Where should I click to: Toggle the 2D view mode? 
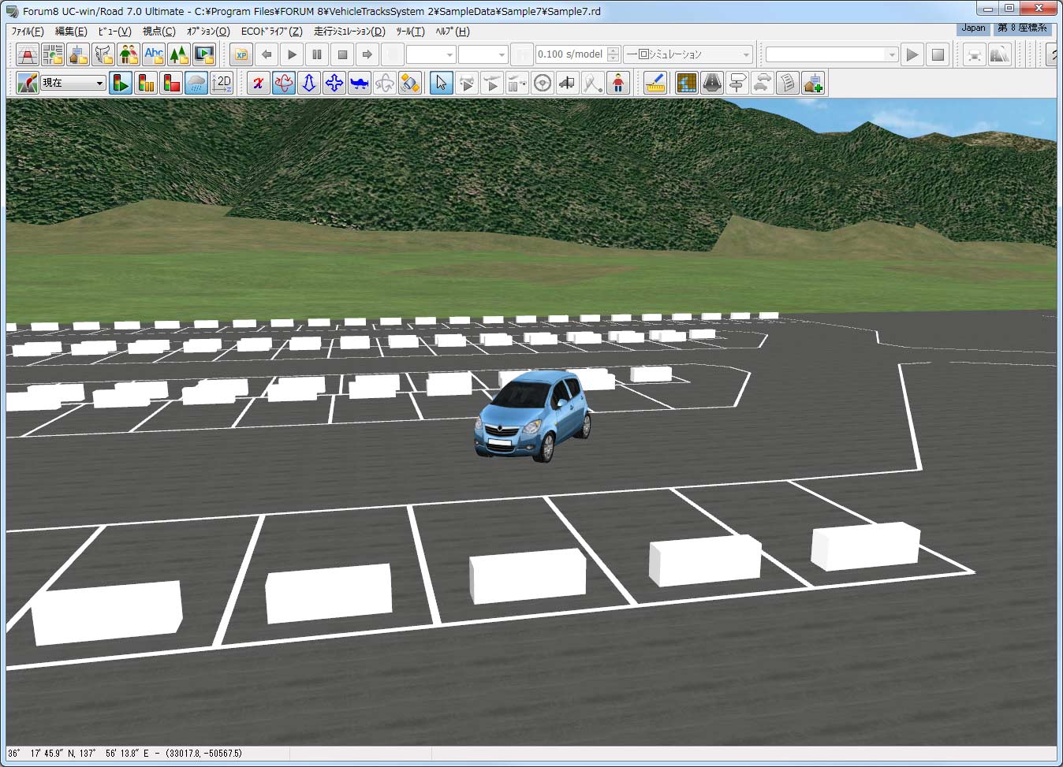(x=222, y=83)
